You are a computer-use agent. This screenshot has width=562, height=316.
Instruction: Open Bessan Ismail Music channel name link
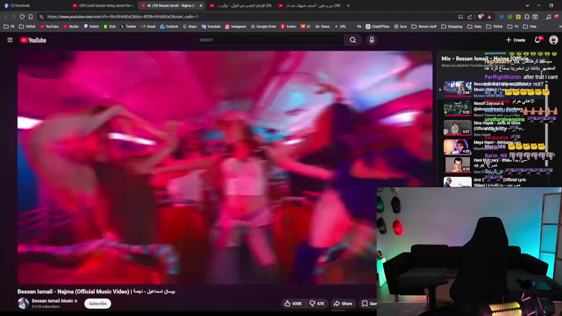point(52,301)
